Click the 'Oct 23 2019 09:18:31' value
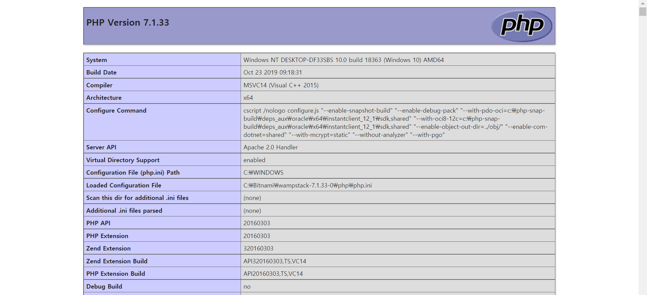 pyautogui.click(x=273, y=72)
